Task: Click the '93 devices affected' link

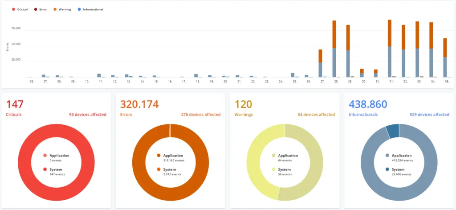Action: tap(88, 115)
